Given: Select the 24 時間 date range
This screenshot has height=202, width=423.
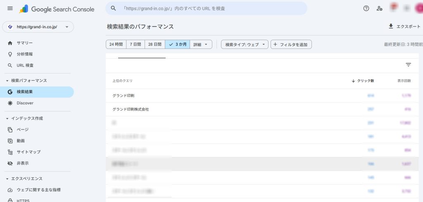Looking at the screenshot, I should (x=116, y=44).
